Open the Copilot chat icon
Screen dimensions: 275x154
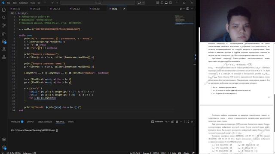[x=139, y=3]
